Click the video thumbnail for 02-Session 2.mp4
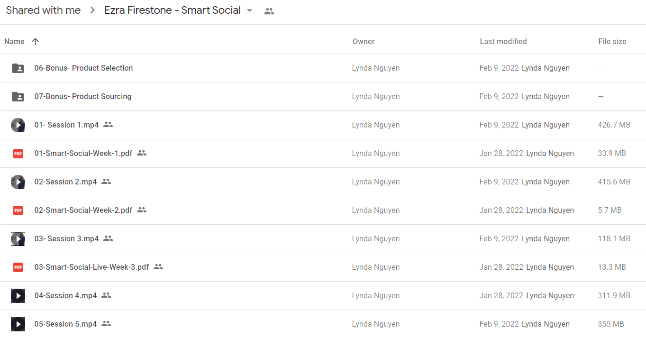 (18, 182)
